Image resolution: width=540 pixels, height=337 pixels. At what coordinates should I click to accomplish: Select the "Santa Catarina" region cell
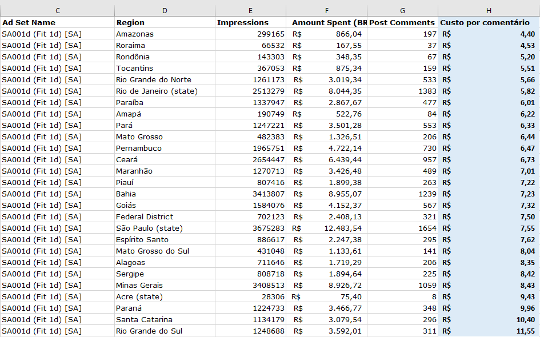(144, 319)
